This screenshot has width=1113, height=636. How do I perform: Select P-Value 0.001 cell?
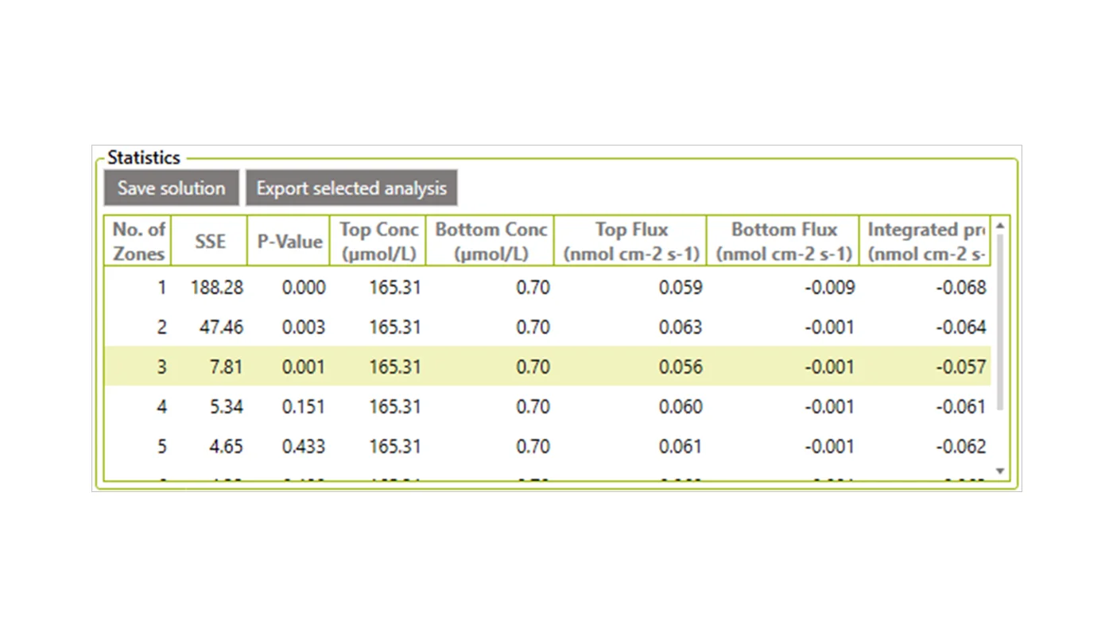click(304, 367)
